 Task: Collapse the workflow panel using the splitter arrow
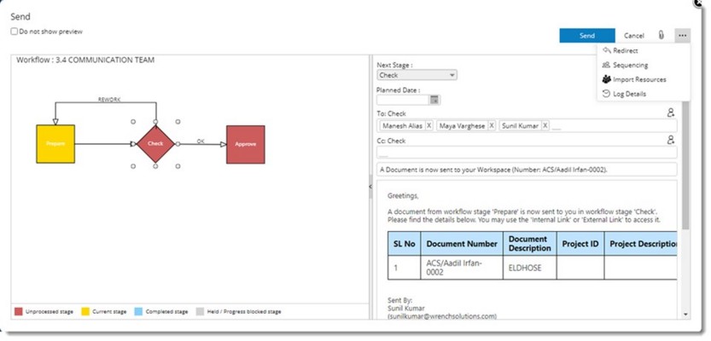pos(370,185)
